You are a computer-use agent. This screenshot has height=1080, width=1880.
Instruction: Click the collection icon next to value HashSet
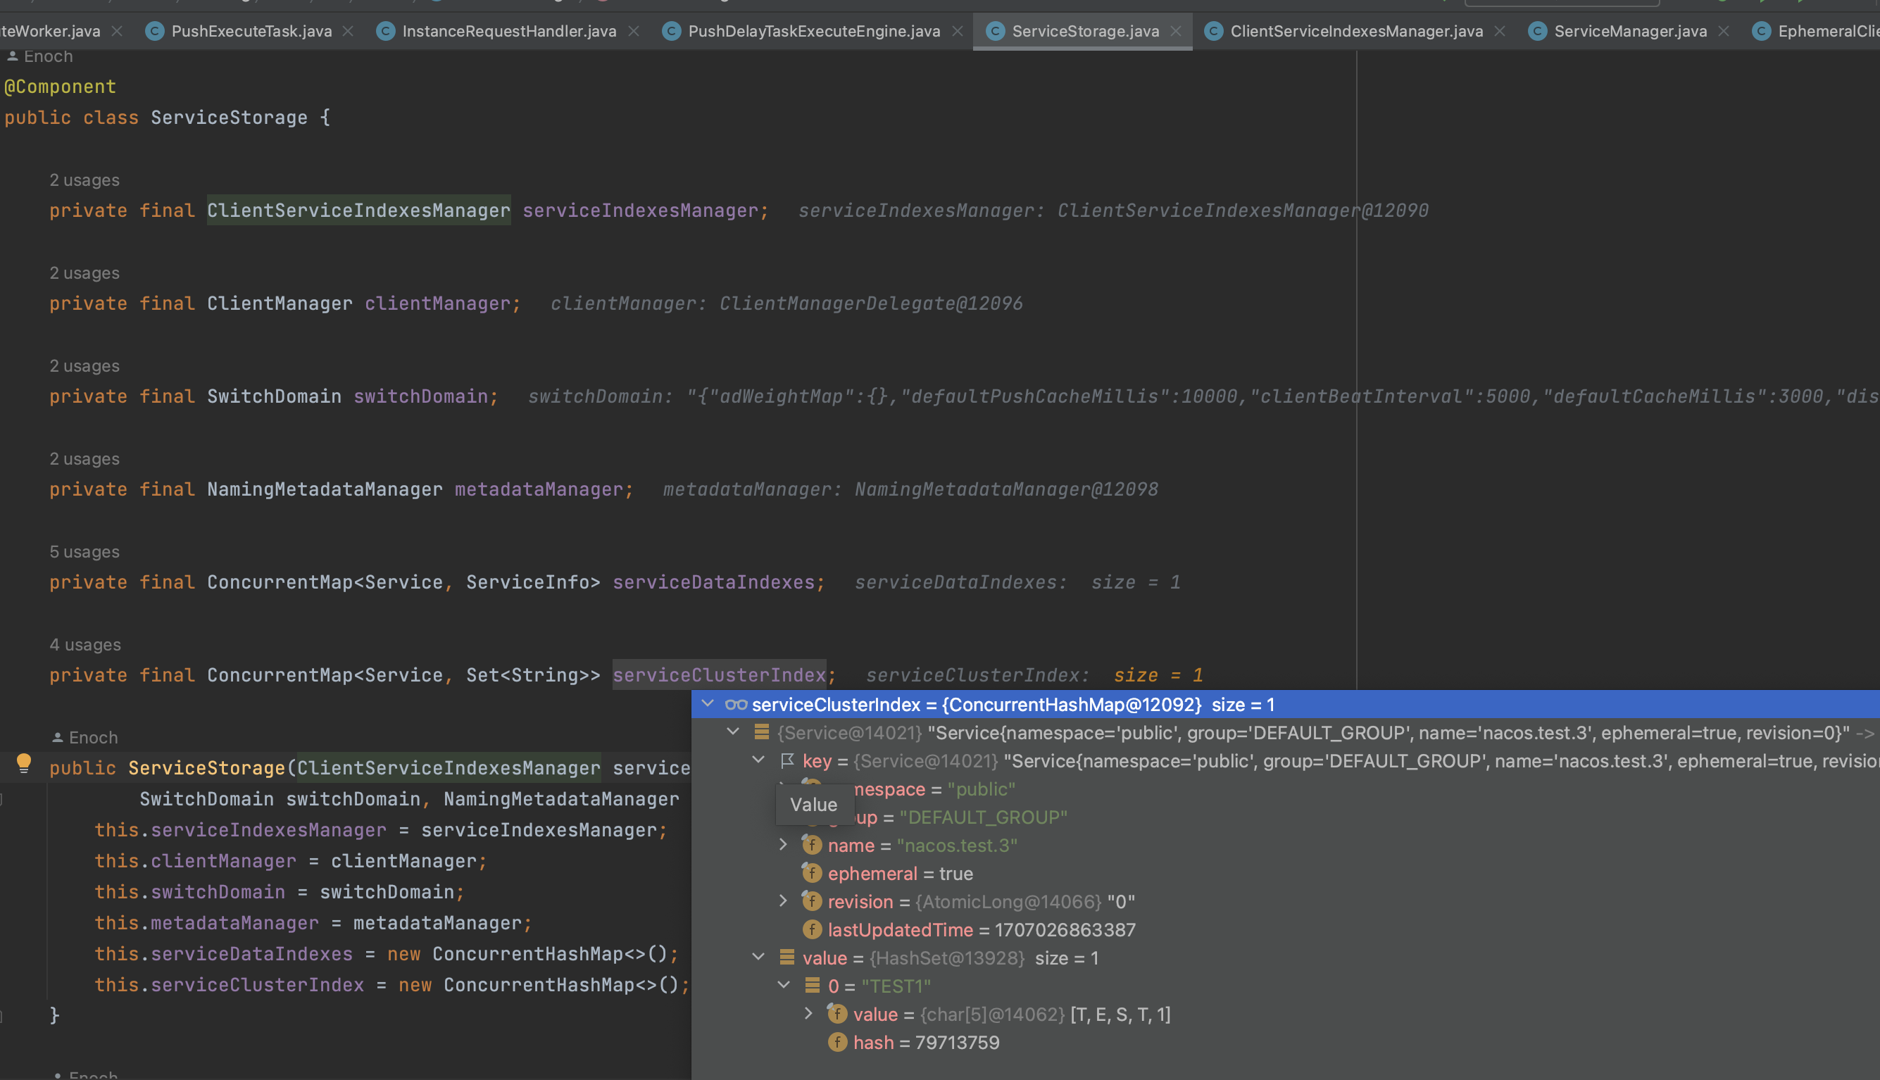(x=787, y=957)
